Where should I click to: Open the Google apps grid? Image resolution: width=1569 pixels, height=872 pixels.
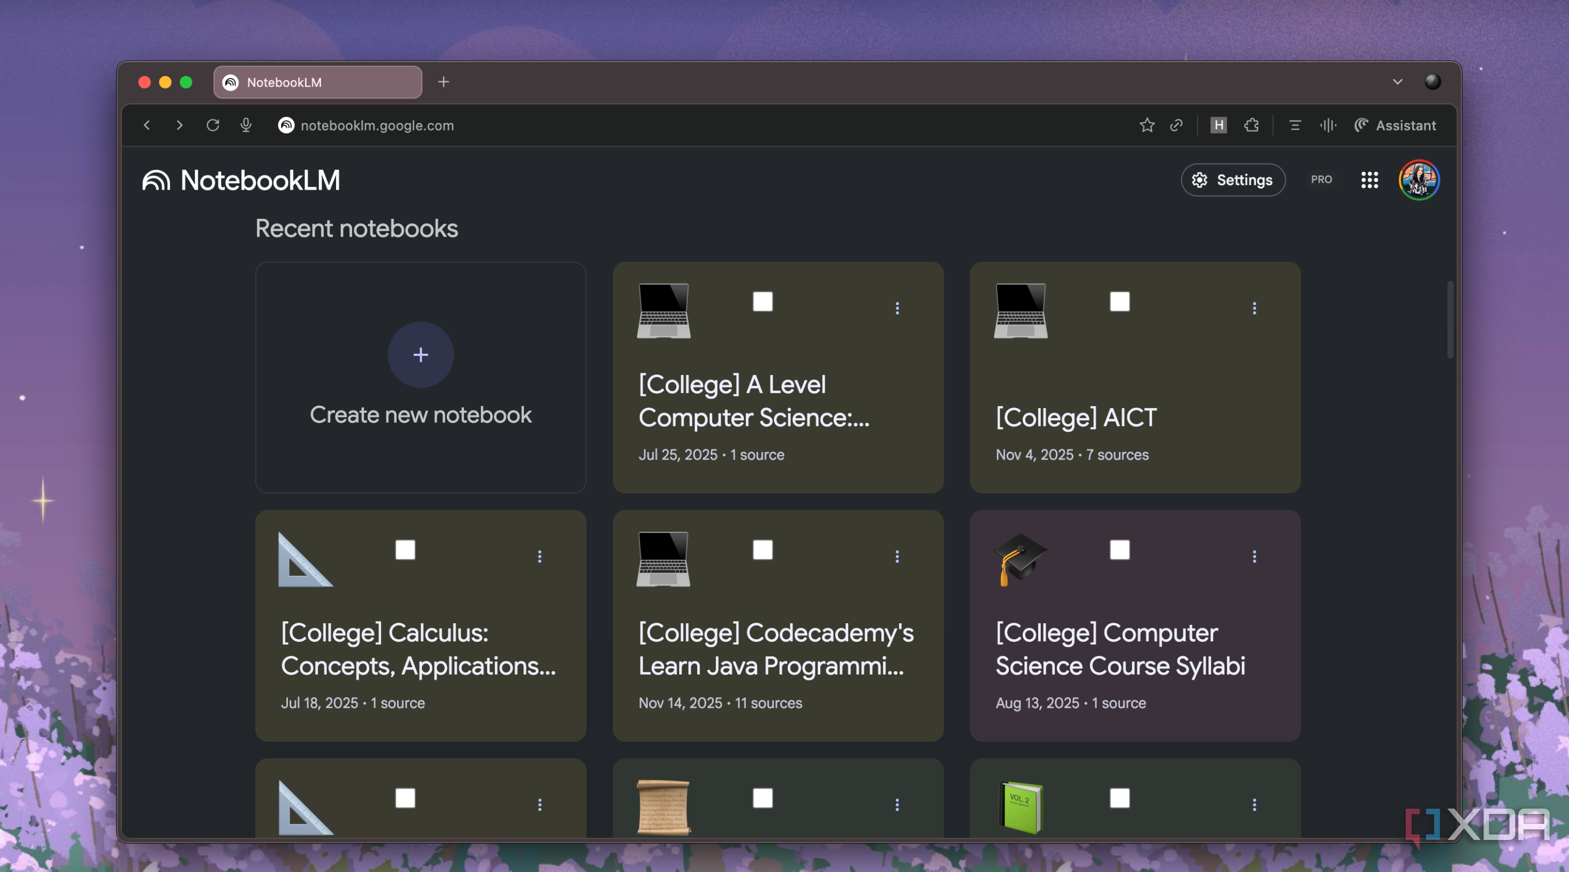pos(1369,180)
